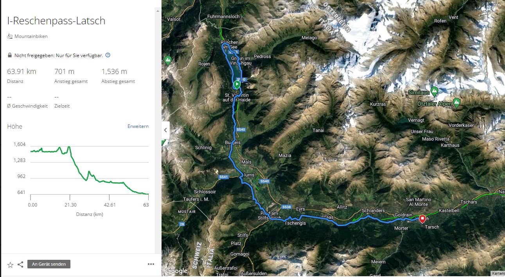Click the share icon
This screenshot has height=277, width=505.
pyautogui.click(x=20, y=264)
